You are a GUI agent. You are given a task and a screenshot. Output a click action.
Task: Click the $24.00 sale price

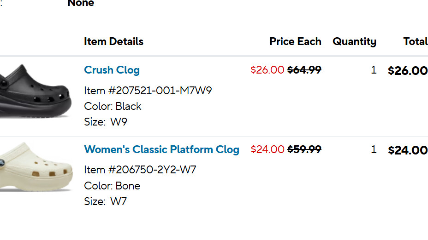tap(267, 149)
